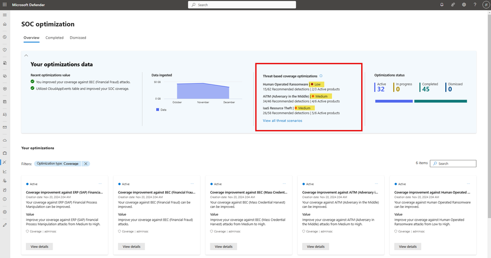491x258 pixels.
Task: Click the pencil customize icon in sidebar
Action: 5,225
